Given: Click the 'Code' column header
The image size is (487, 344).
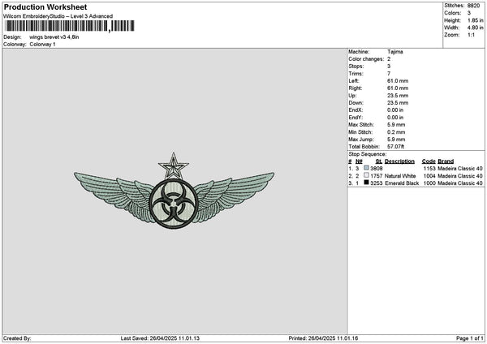Looking at the screenshot, I should coord(429,161).
